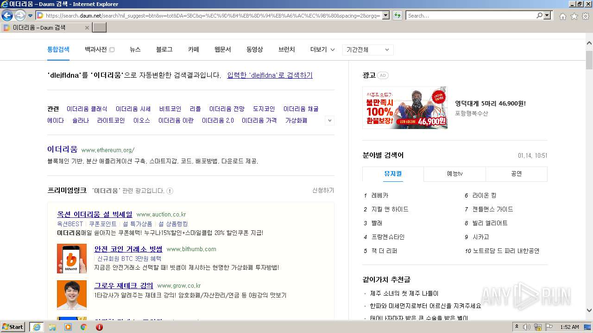Close the 이더리움 – Daum 검색 tab

(87, 28)
